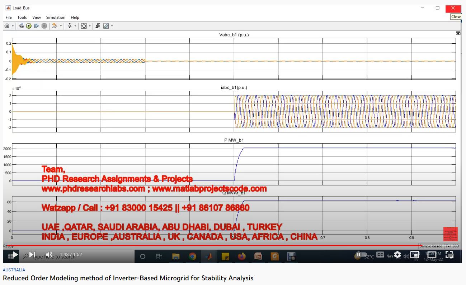Open the AUSTRALIA category link

[14, 270]
